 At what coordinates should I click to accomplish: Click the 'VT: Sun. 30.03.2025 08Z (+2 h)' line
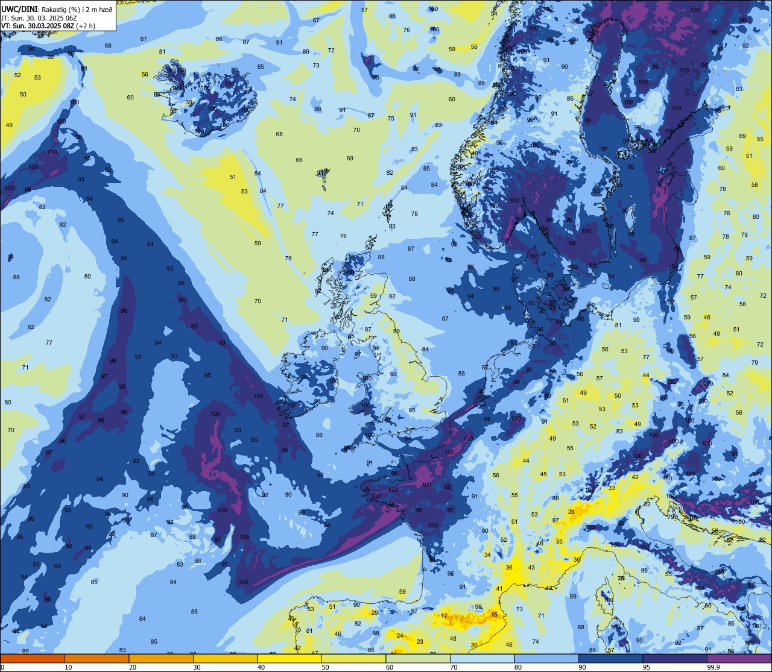[x=48, y=26]
